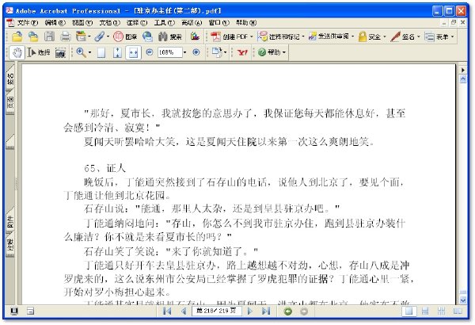Viewport: 475px width, 325px height.
Task: Click the zoom percentage field showing 108%
Action: [x=169, y=52]
